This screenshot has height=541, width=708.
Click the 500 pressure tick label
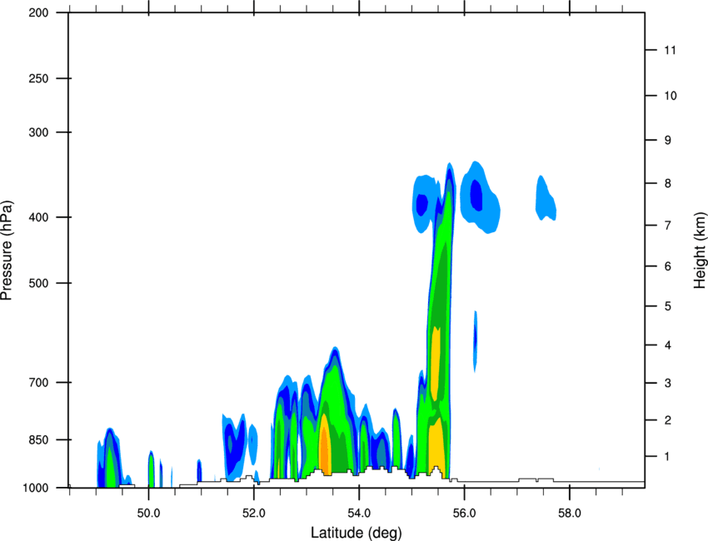[38, 283]
